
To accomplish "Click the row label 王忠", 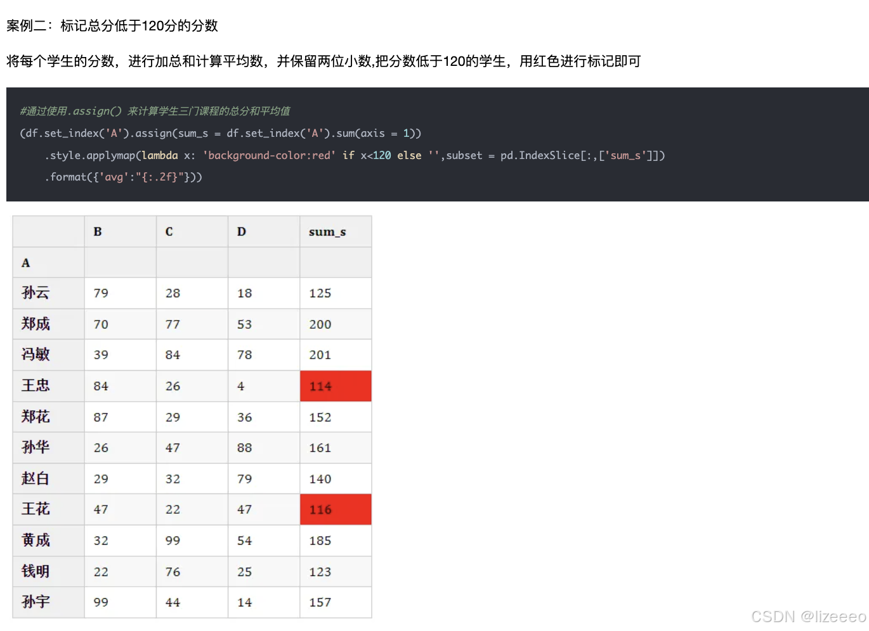I will pyautogui.click(x=35, y=386).
